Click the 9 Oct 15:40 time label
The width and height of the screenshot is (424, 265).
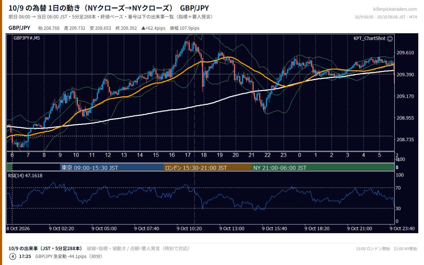click(x=275, y=229)
